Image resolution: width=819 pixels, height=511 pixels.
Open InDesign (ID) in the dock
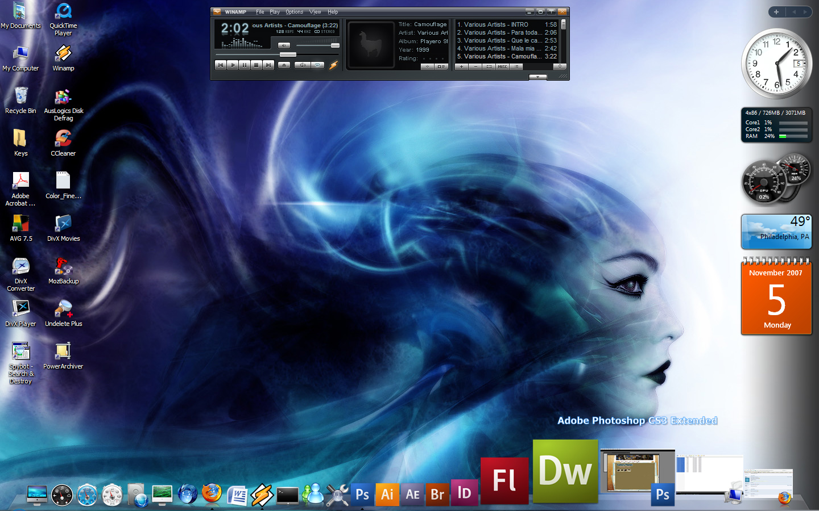(464, 492)
